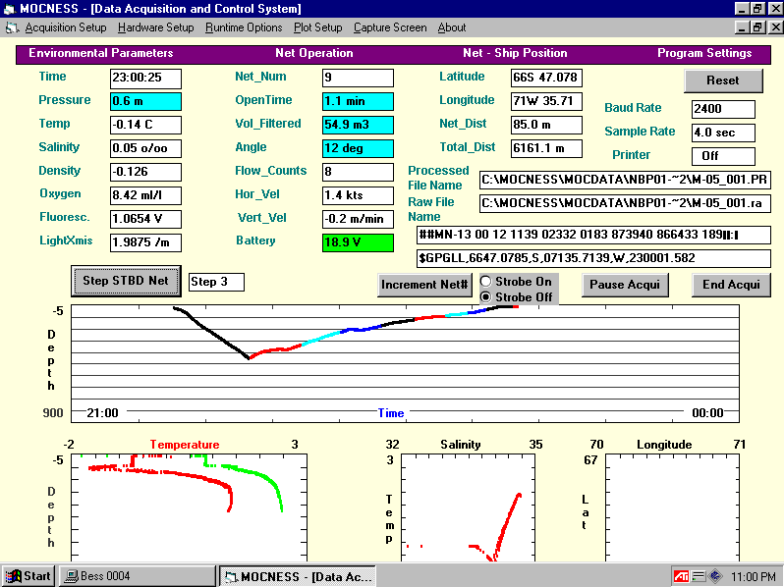Click the LightXmis value 1.9875 /m
784x587 pixels.
[x=145, y=242]
